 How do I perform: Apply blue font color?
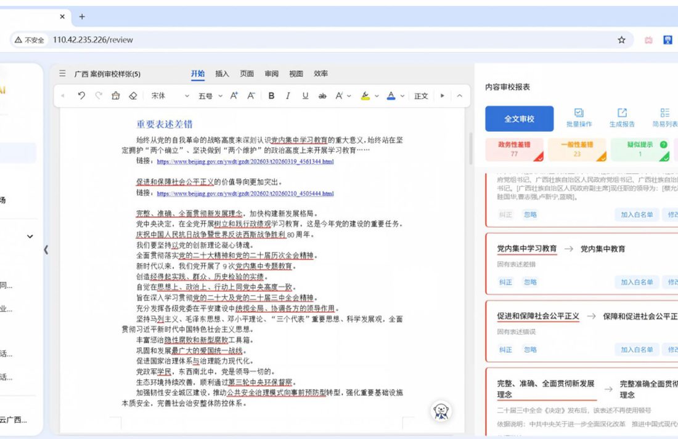click(x=391, y=95)
